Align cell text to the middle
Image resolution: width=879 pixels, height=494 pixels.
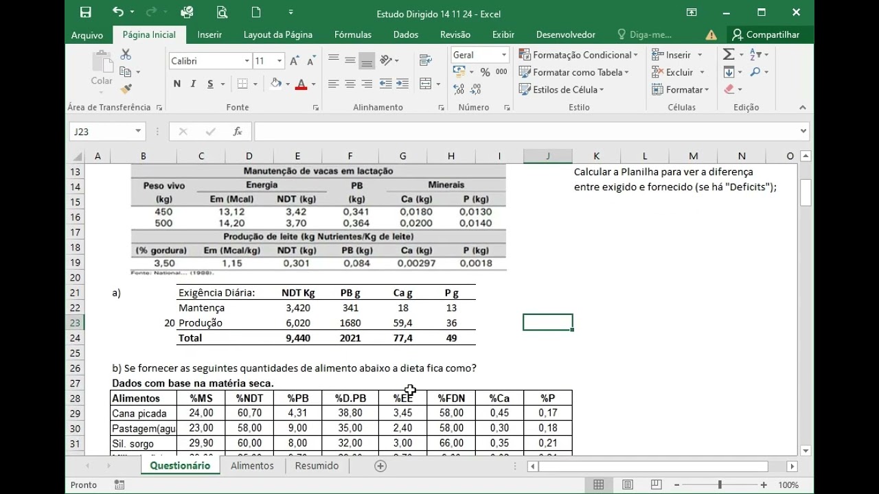pos(350,60)
